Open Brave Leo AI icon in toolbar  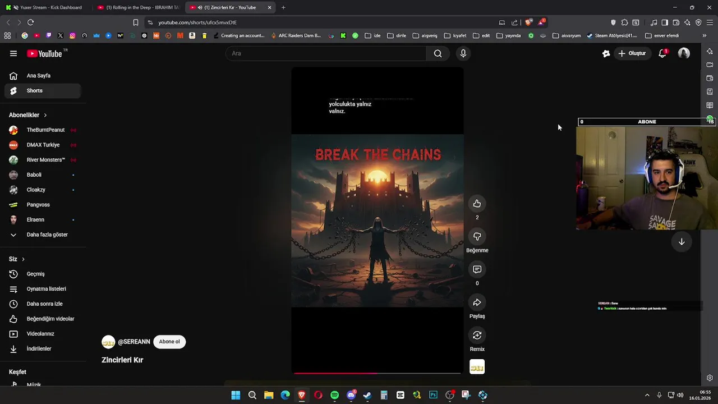point(687,22)
